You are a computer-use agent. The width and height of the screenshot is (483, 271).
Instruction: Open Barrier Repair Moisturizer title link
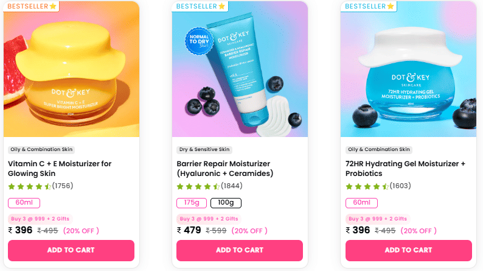225,168
